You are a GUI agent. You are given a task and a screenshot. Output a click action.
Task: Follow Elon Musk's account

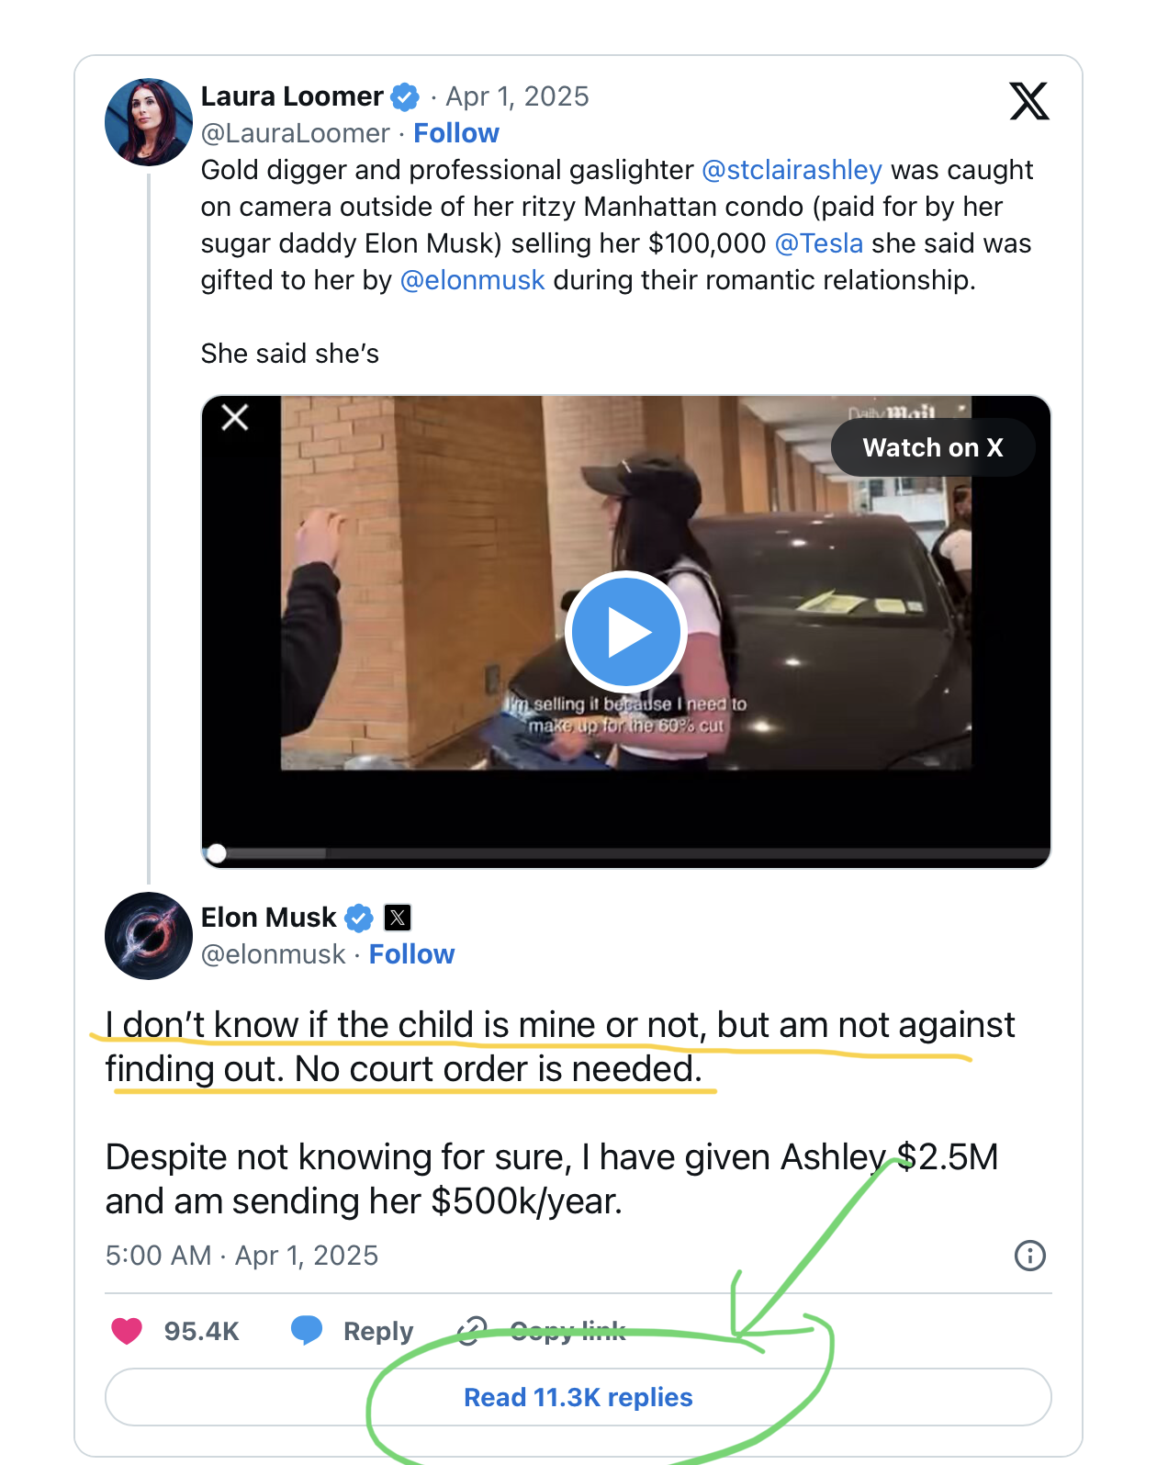(411, 954)
